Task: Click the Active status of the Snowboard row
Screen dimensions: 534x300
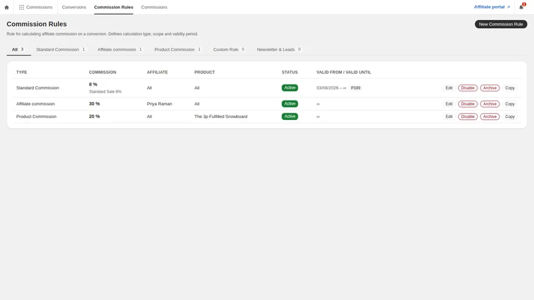Action: (290, 116)
